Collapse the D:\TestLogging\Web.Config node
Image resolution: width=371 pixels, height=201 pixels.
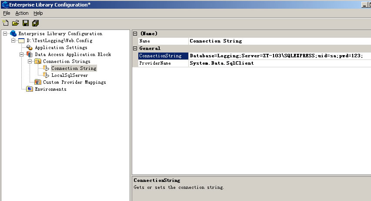point(13,41)
